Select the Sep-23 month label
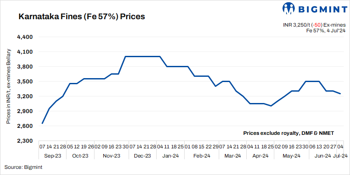Image resolution: width=350 pixels, height=175 pixels. tap(52, 156)
